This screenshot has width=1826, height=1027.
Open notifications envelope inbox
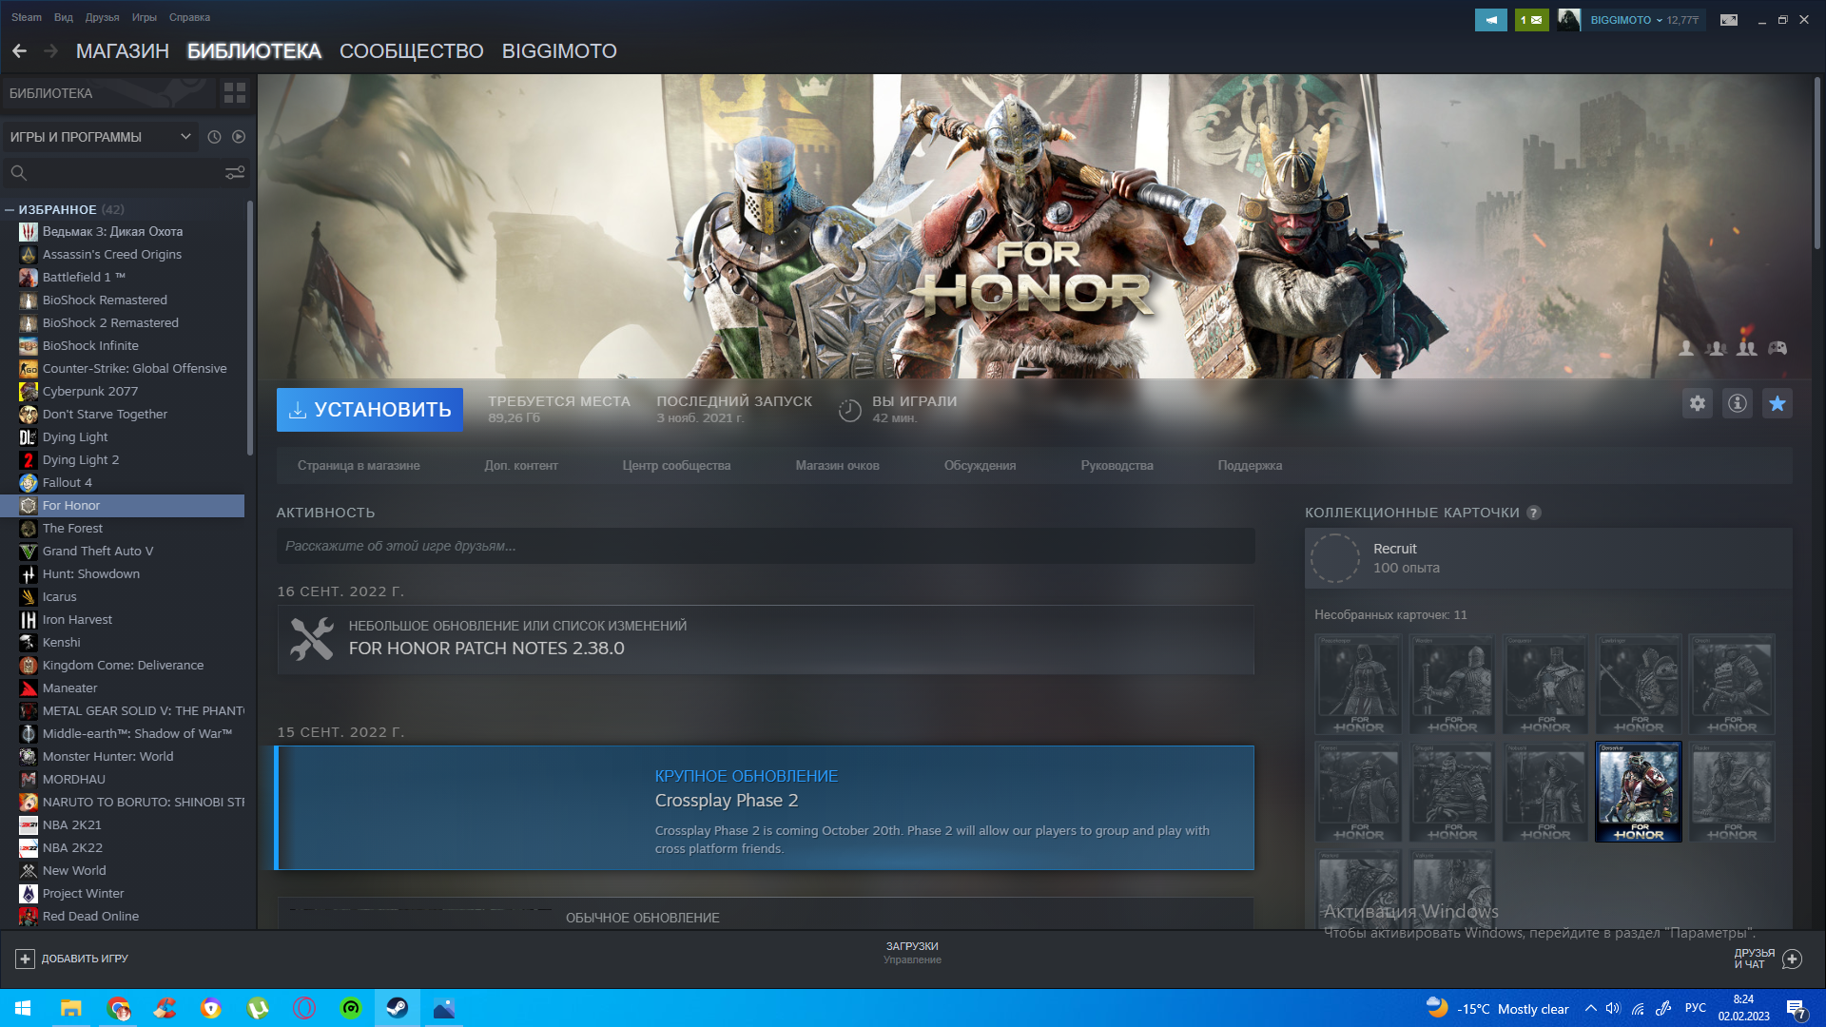1531,20
